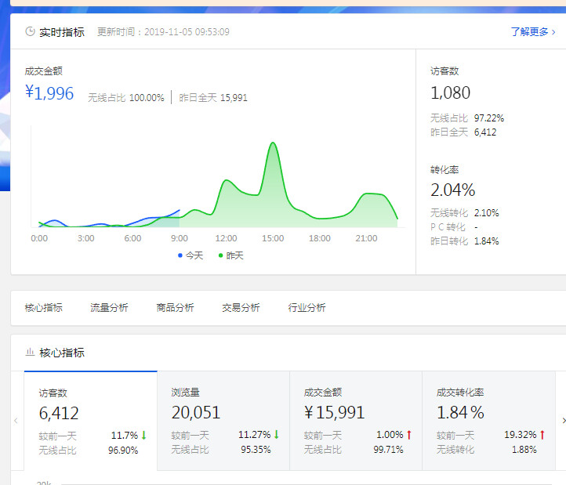Go to the 行业分析 tab

(x=307, y=308)
